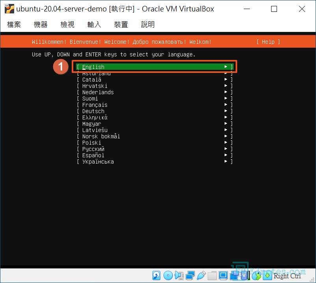Select Magyar language option
This screenshot has height=283, width=316.
154,123
